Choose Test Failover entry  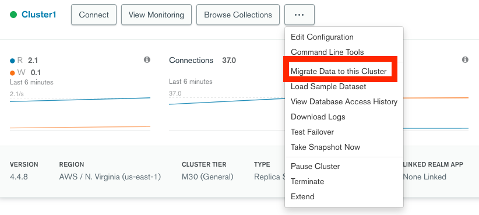[x=312, y=132]
